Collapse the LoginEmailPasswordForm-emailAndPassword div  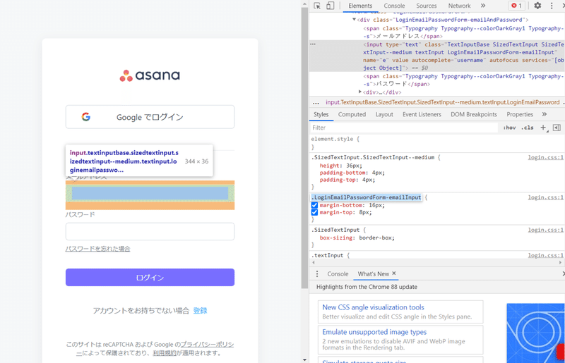355,20
